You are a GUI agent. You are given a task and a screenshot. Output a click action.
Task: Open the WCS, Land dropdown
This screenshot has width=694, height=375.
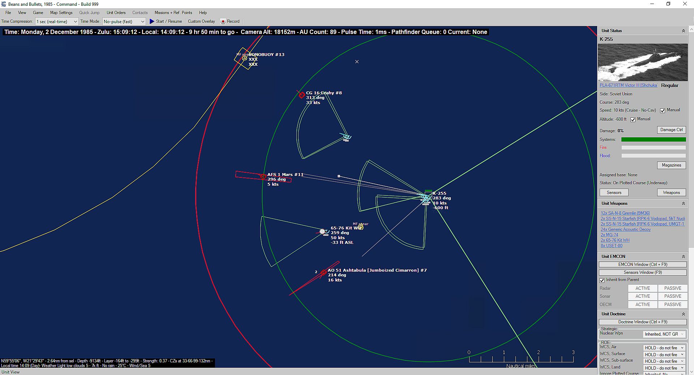664,368
